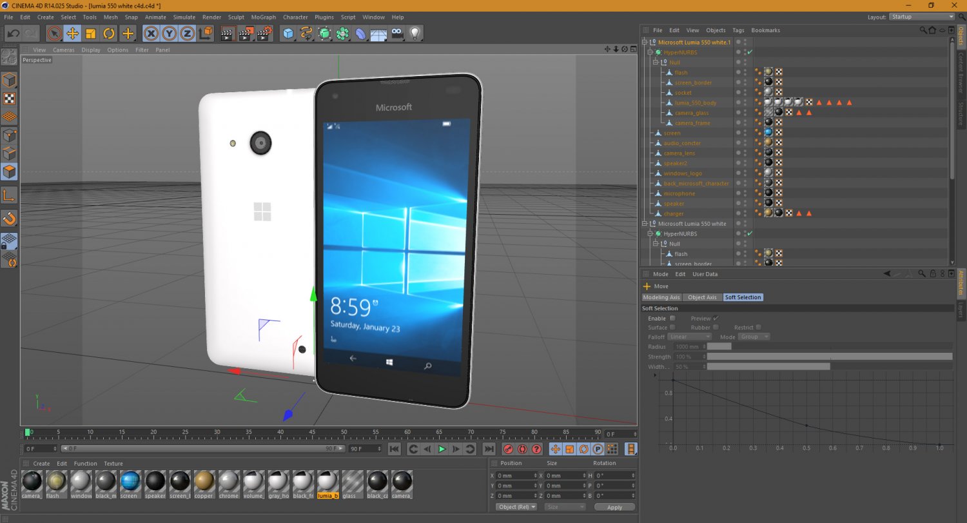Toggle the Rubber checkbox
Screen dimensions: 967x523
coord(716,328)
